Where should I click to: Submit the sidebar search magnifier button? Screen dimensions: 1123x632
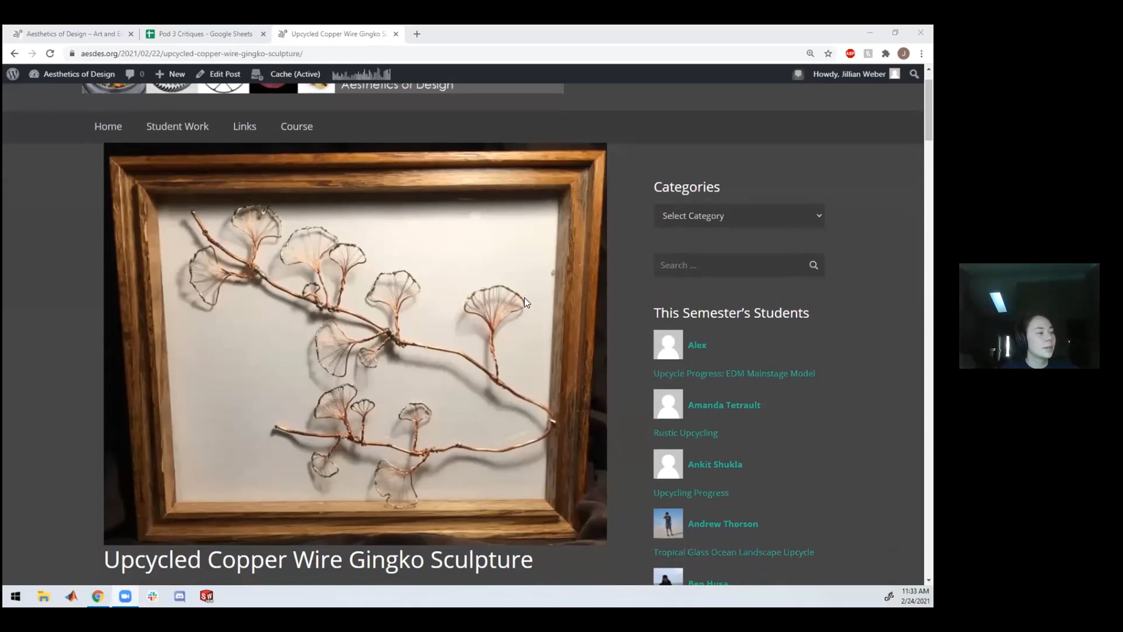coord(814,265)
